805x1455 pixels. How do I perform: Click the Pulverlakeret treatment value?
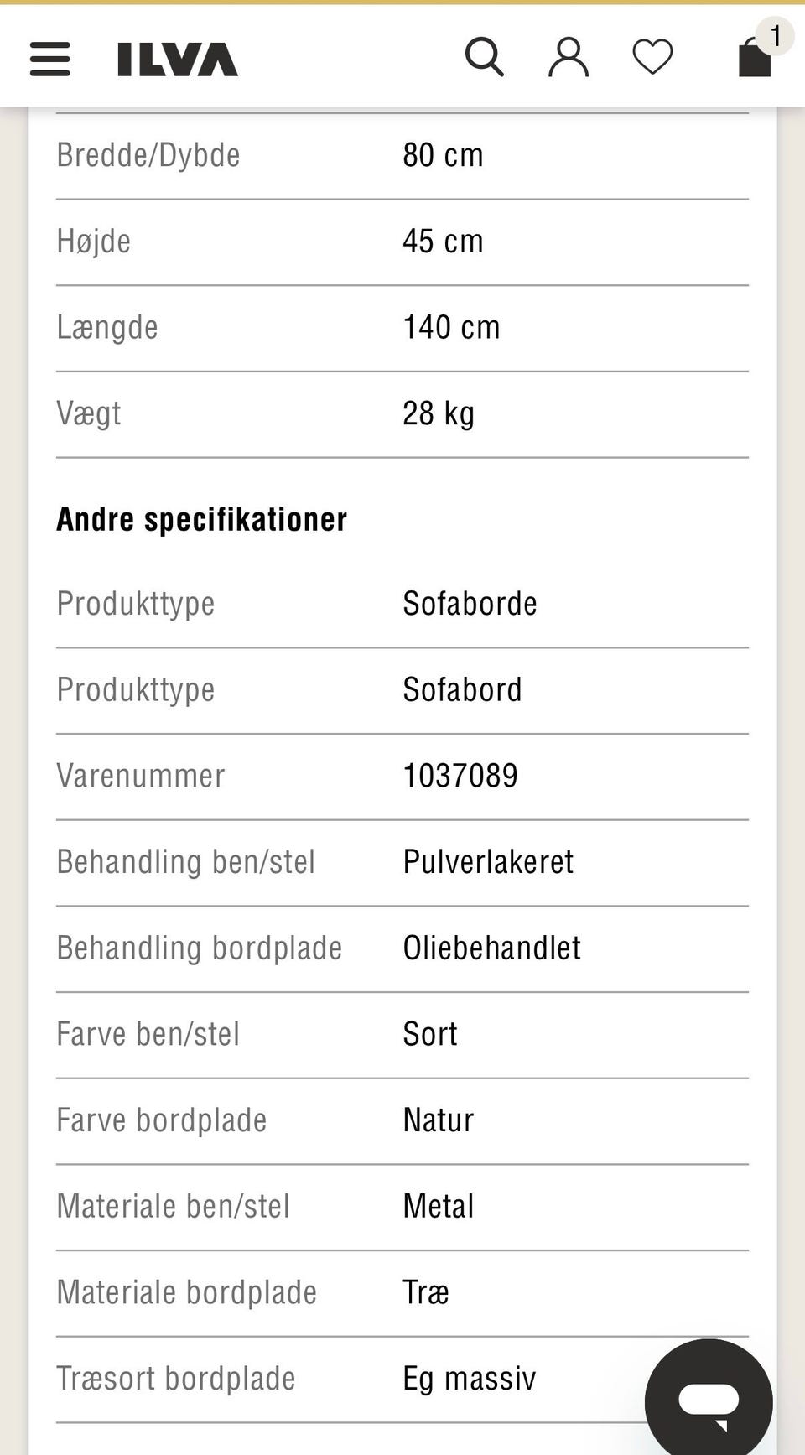pos(488,862)
